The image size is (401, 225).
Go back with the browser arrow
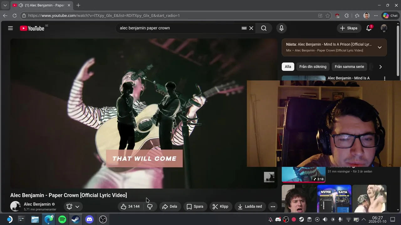click(5, 16)
